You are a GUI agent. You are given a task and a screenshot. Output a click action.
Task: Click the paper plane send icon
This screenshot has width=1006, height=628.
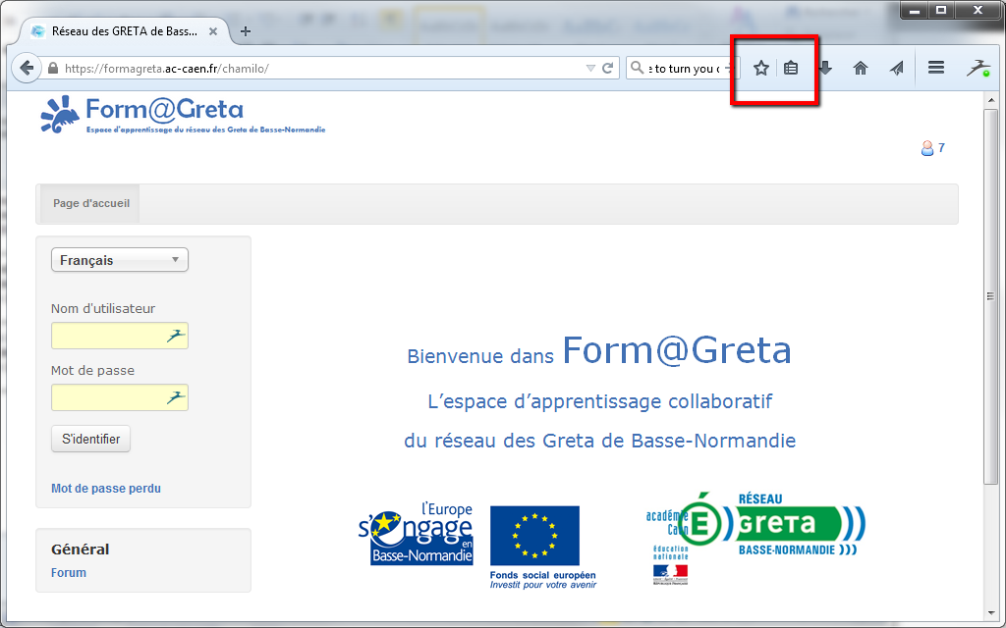[x=897, y=68]
